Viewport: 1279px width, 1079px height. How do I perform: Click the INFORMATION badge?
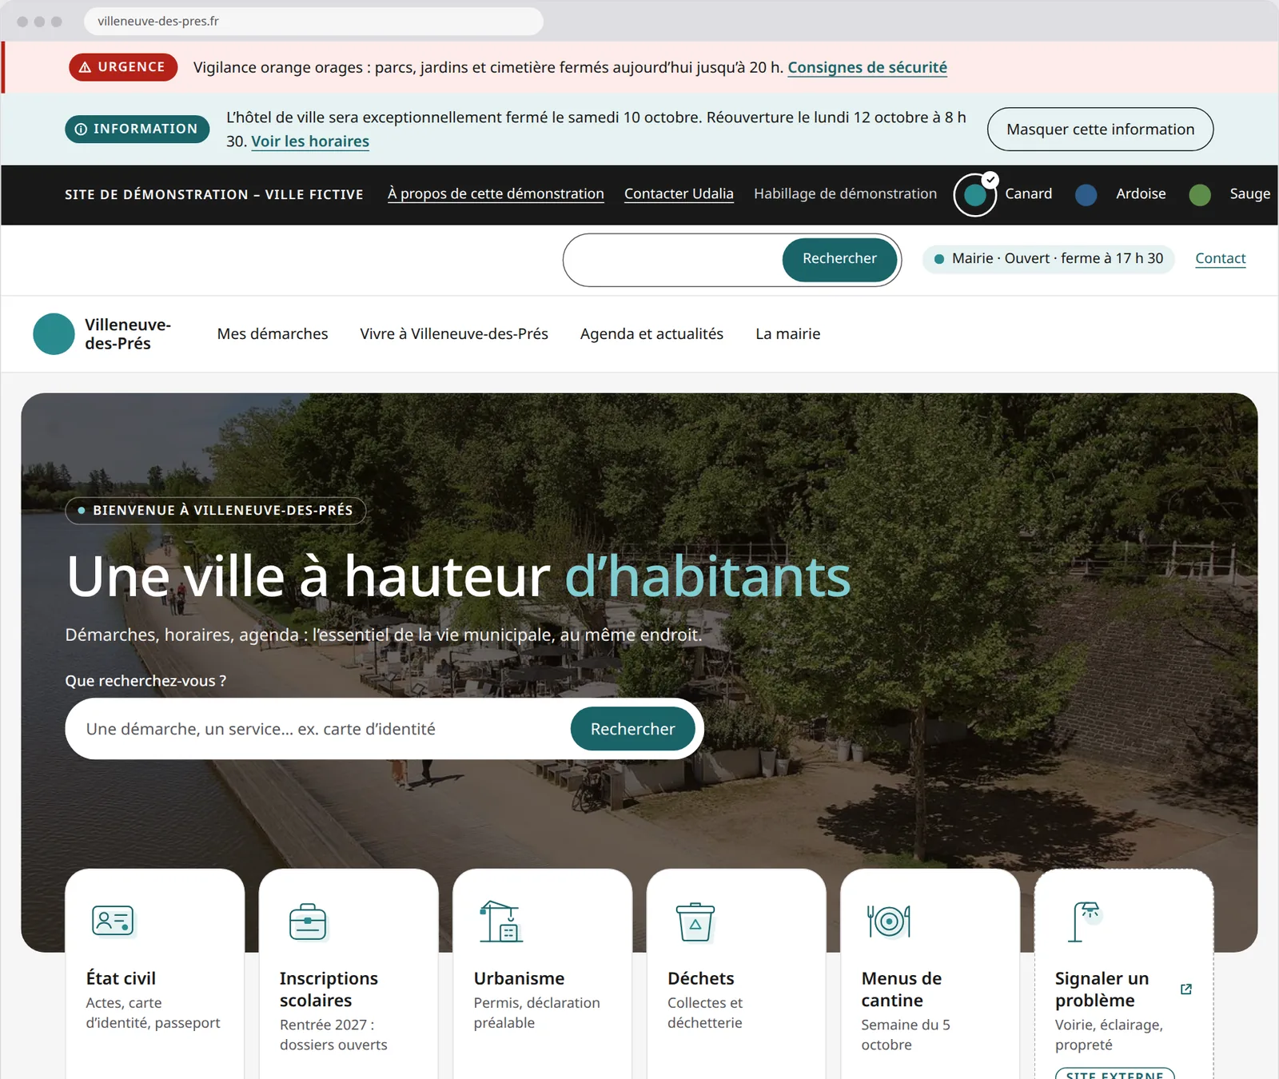click(x=137, y=129)
